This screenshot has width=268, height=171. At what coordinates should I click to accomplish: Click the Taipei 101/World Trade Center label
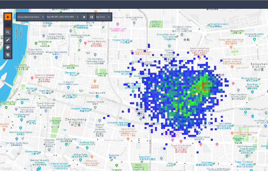[x=244, y=164]
